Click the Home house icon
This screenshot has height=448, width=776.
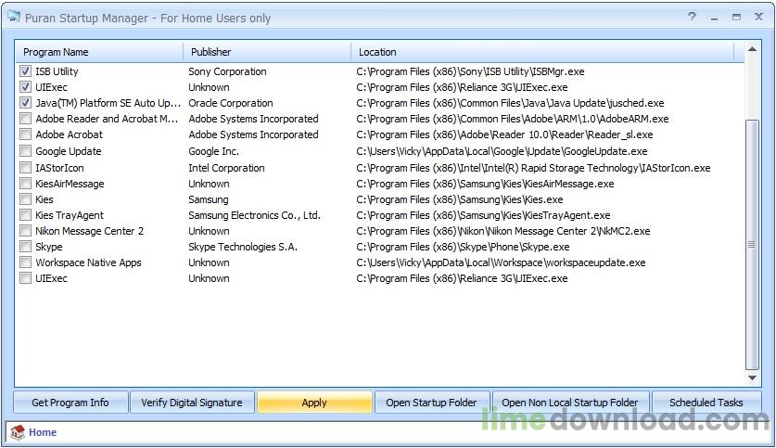point(18,432)
